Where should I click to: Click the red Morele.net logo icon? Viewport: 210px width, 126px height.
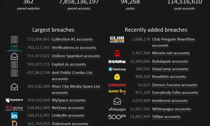(117, 53)
